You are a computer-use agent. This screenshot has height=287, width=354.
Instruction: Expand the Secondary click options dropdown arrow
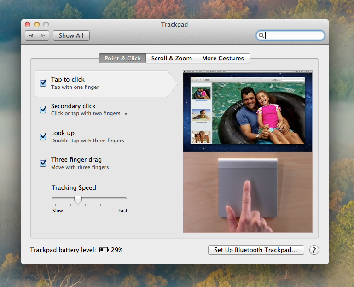pyautogui.click(x=126, y=114)
